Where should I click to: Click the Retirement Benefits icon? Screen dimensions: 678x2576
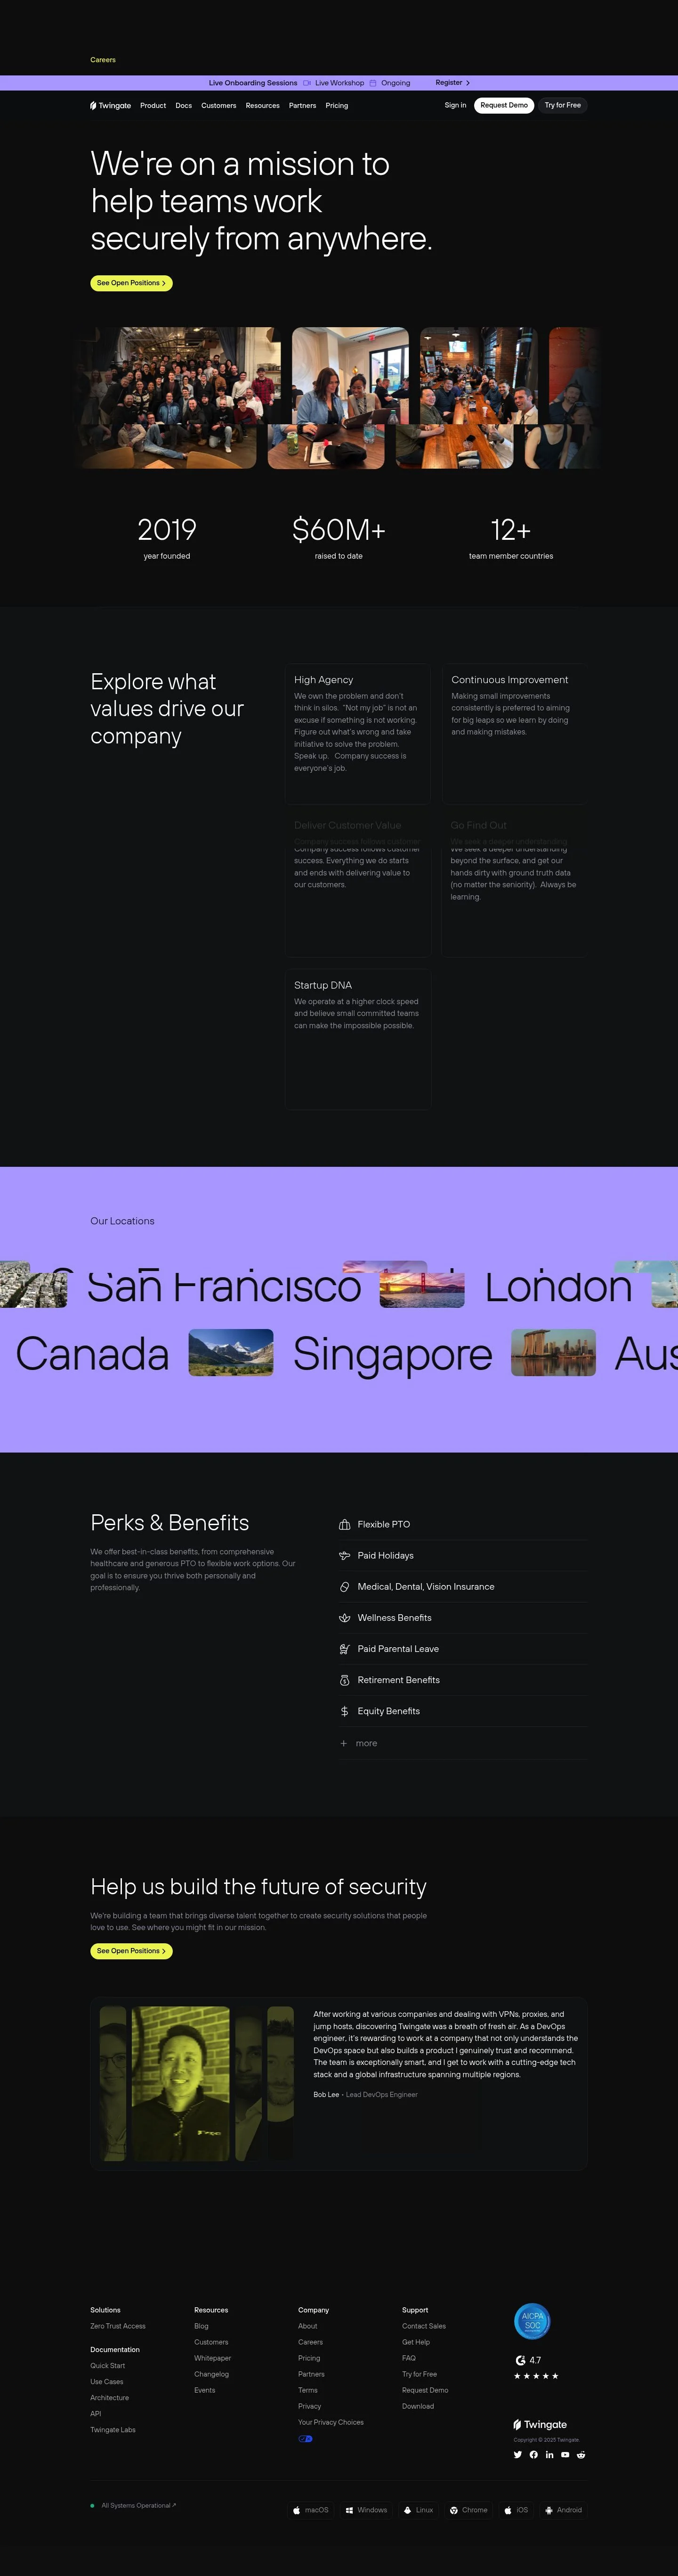pos(345,1680)
